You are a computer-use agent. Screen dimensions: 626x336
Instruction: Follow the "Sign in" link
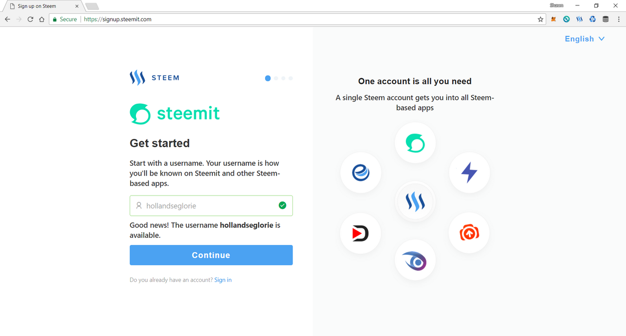pyautogui.click(x=223, y=280)
